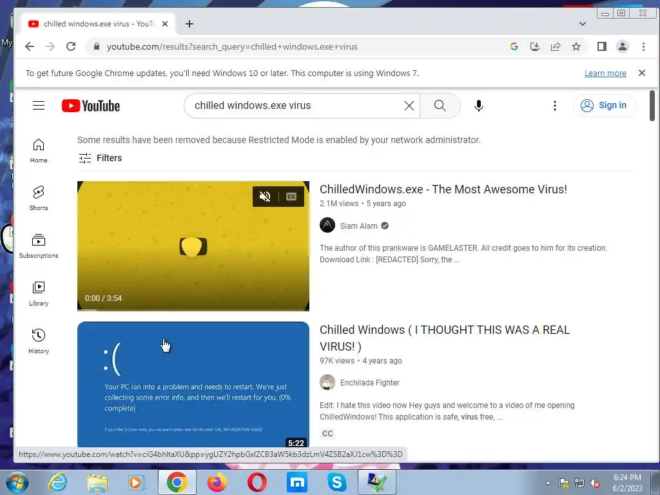This screenshot has height=495, width=660.
Task: Click the Google icon in address bar
Action: (x=514, y=46)
